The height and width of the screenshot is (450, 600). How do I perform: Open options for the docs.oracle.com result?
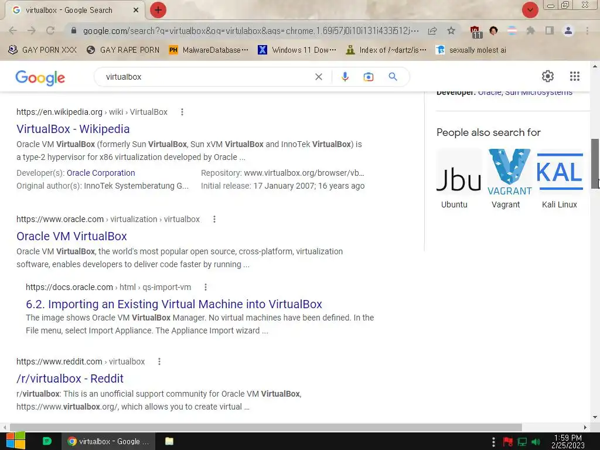click(x=206, y=287)
